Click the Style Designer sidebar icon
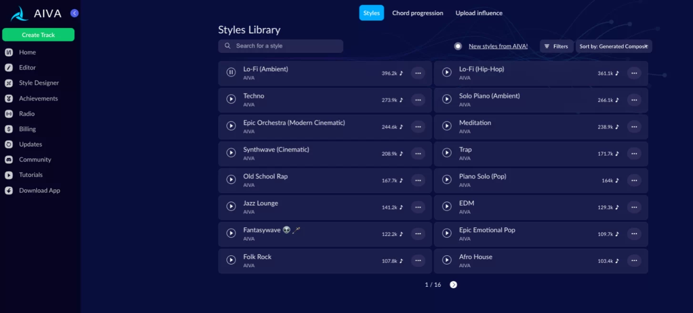 tap(9, 83)
